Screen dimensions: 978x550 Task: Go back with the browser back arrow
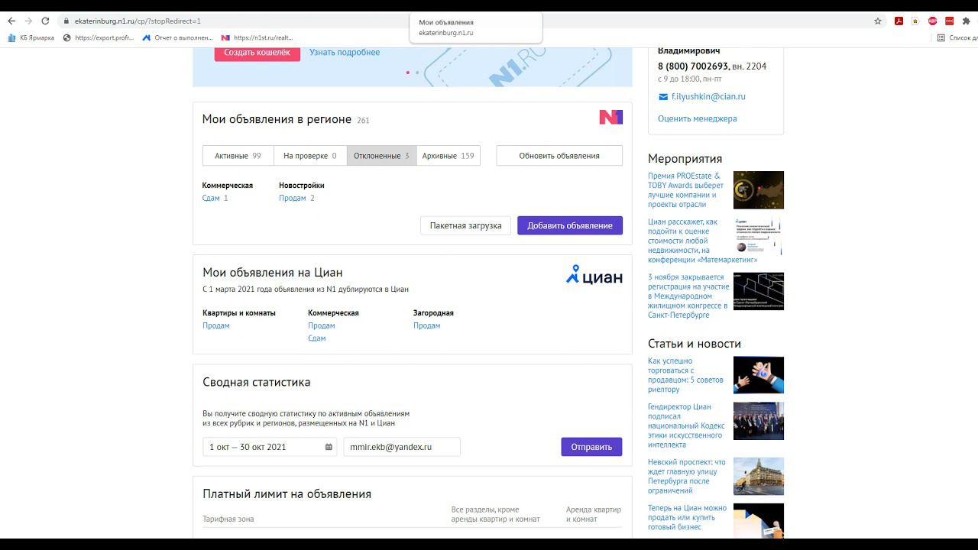pyautogui.click(x=11, y=21)
